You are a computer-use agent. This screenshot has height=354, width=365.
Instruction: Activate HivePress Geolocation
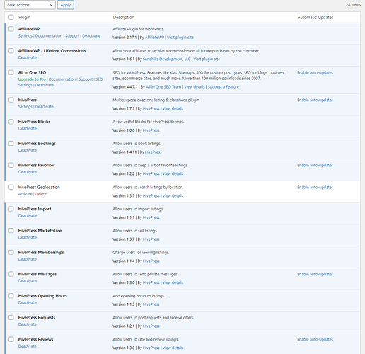(x=25, y=194)
